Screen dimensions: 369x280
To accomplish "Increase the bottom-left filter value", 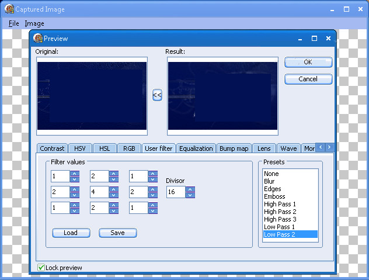I will pos(75,205).
